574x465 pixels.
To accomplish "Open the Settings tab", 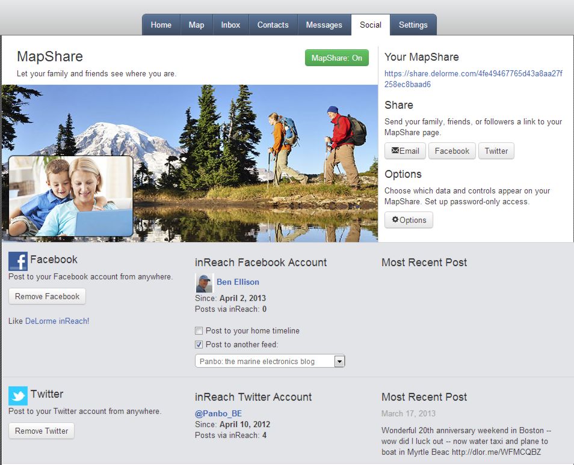I will pos(413,25).
